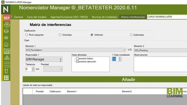Image resolution: width=187 pixels, height=105 pixels.
Task: Decrease the % Fase completada value
Action: coord(120,60)
